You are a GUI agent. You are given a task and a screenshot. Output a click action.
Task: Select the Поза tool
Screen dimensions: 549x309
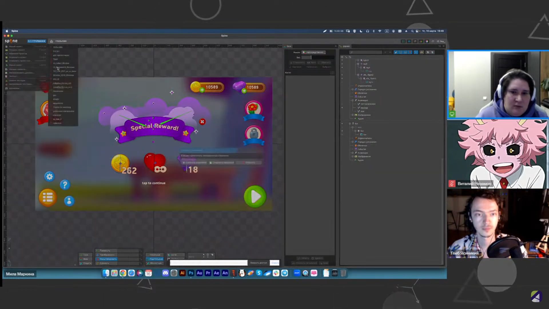pyautogui.click(x=86, y=255)
